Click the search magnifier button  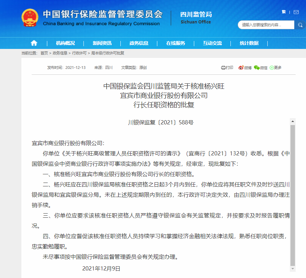coord(300,25)
